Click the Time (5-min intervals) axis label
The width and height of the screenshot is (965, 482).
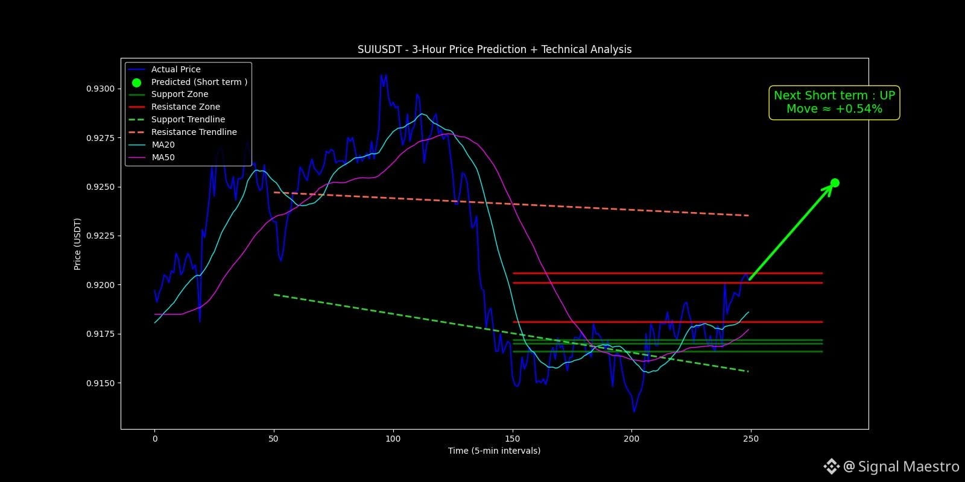tap(494, 451)
